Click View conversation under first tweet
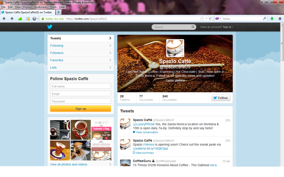Viewport: 284px width, 177px height. point(147,132)
